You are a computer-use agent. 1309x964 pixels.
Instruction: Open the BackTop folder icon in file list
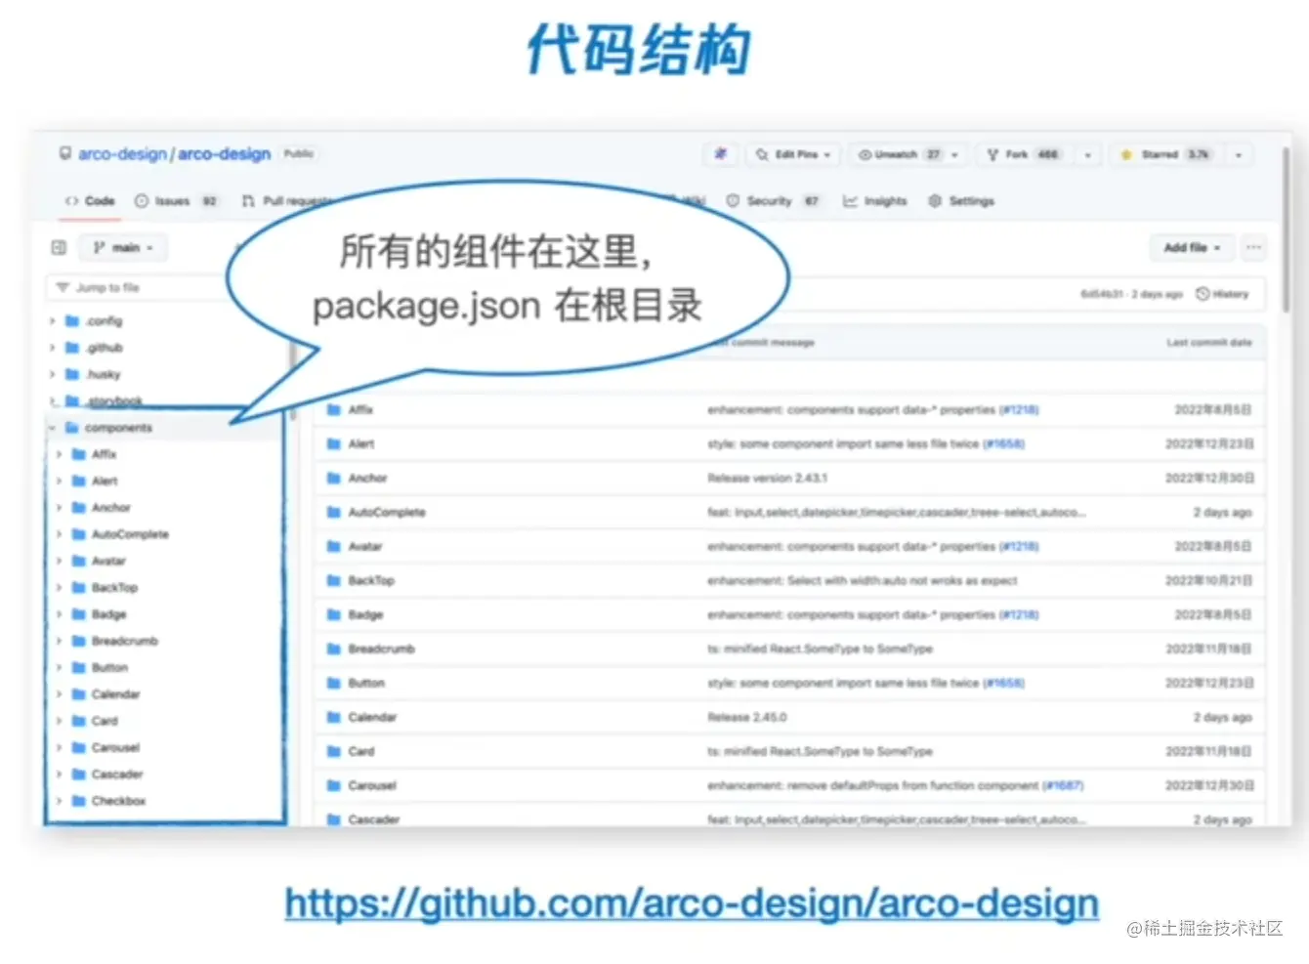pyautogui.click(x=333, y=581)
